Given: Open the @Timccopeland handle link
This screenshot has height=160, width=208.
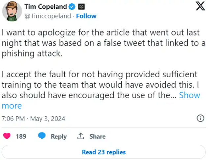Looking at the screenshot, I should click(48, 16).
